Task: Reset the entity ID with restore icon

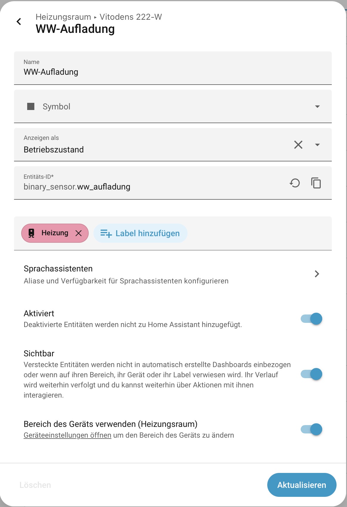Action: 295,183
